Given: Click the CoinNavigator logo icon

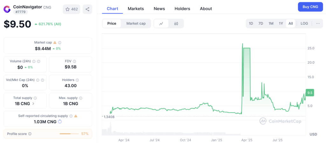Looking at the screenshot, I should [7, 9].
